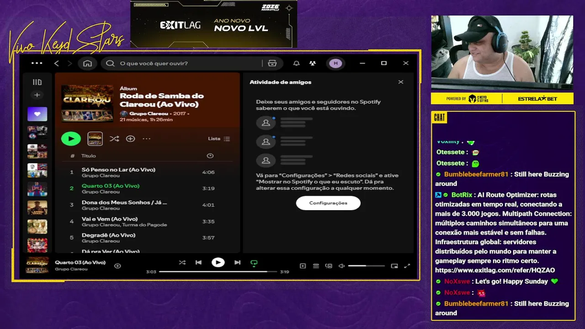Click the white play button in player bar
This screenshot has height=329, width=585.
click(218, 262)
